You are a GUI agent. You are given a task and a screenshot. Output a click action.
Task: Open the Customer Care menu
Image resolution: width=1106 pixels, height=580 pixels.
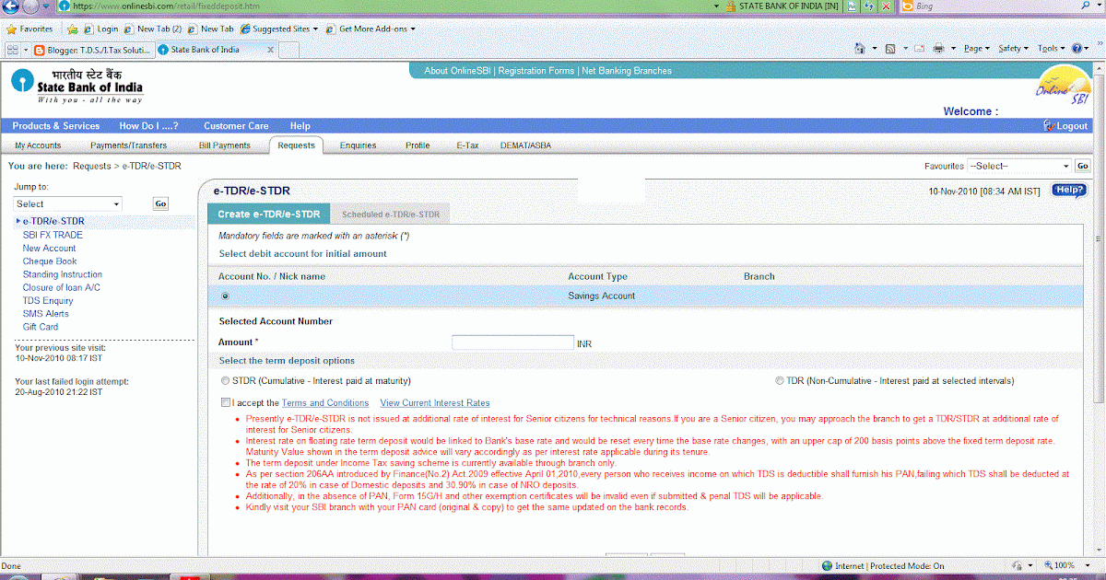tap(236, 126)
